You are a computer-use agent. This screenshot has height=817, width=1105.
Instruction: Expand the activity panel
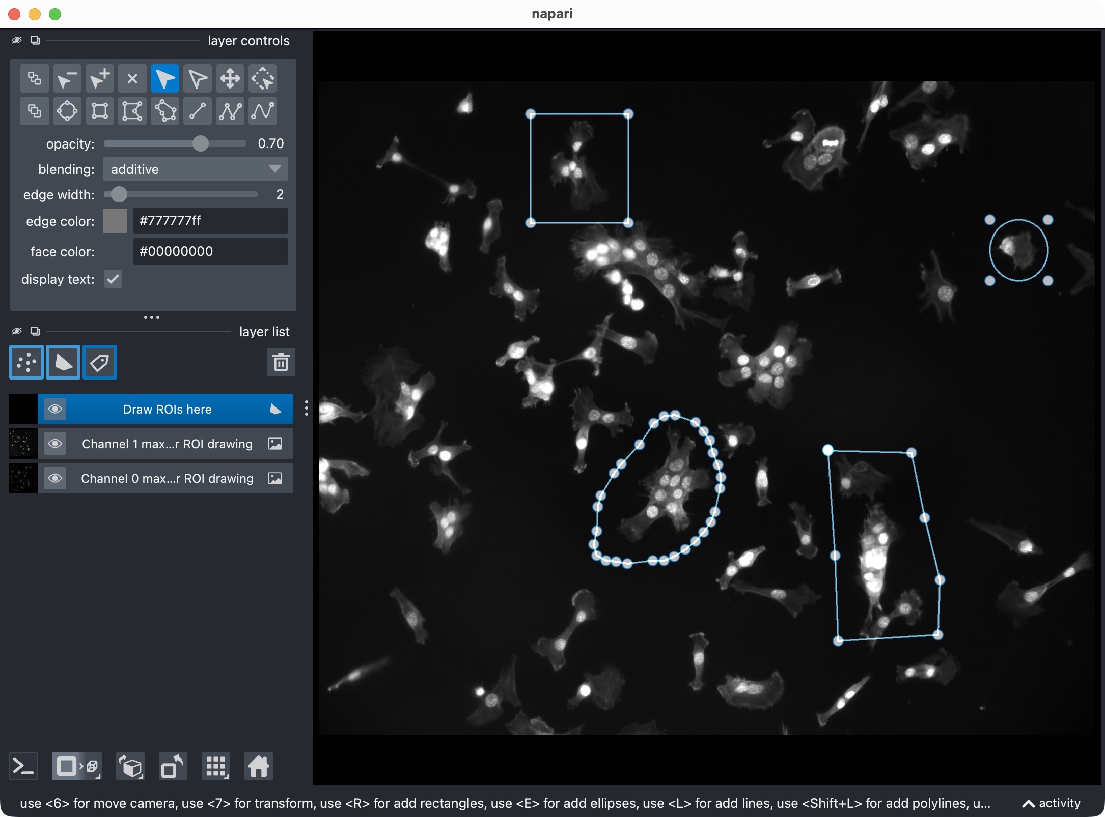pyautogui.click(x=1052, y=803)
